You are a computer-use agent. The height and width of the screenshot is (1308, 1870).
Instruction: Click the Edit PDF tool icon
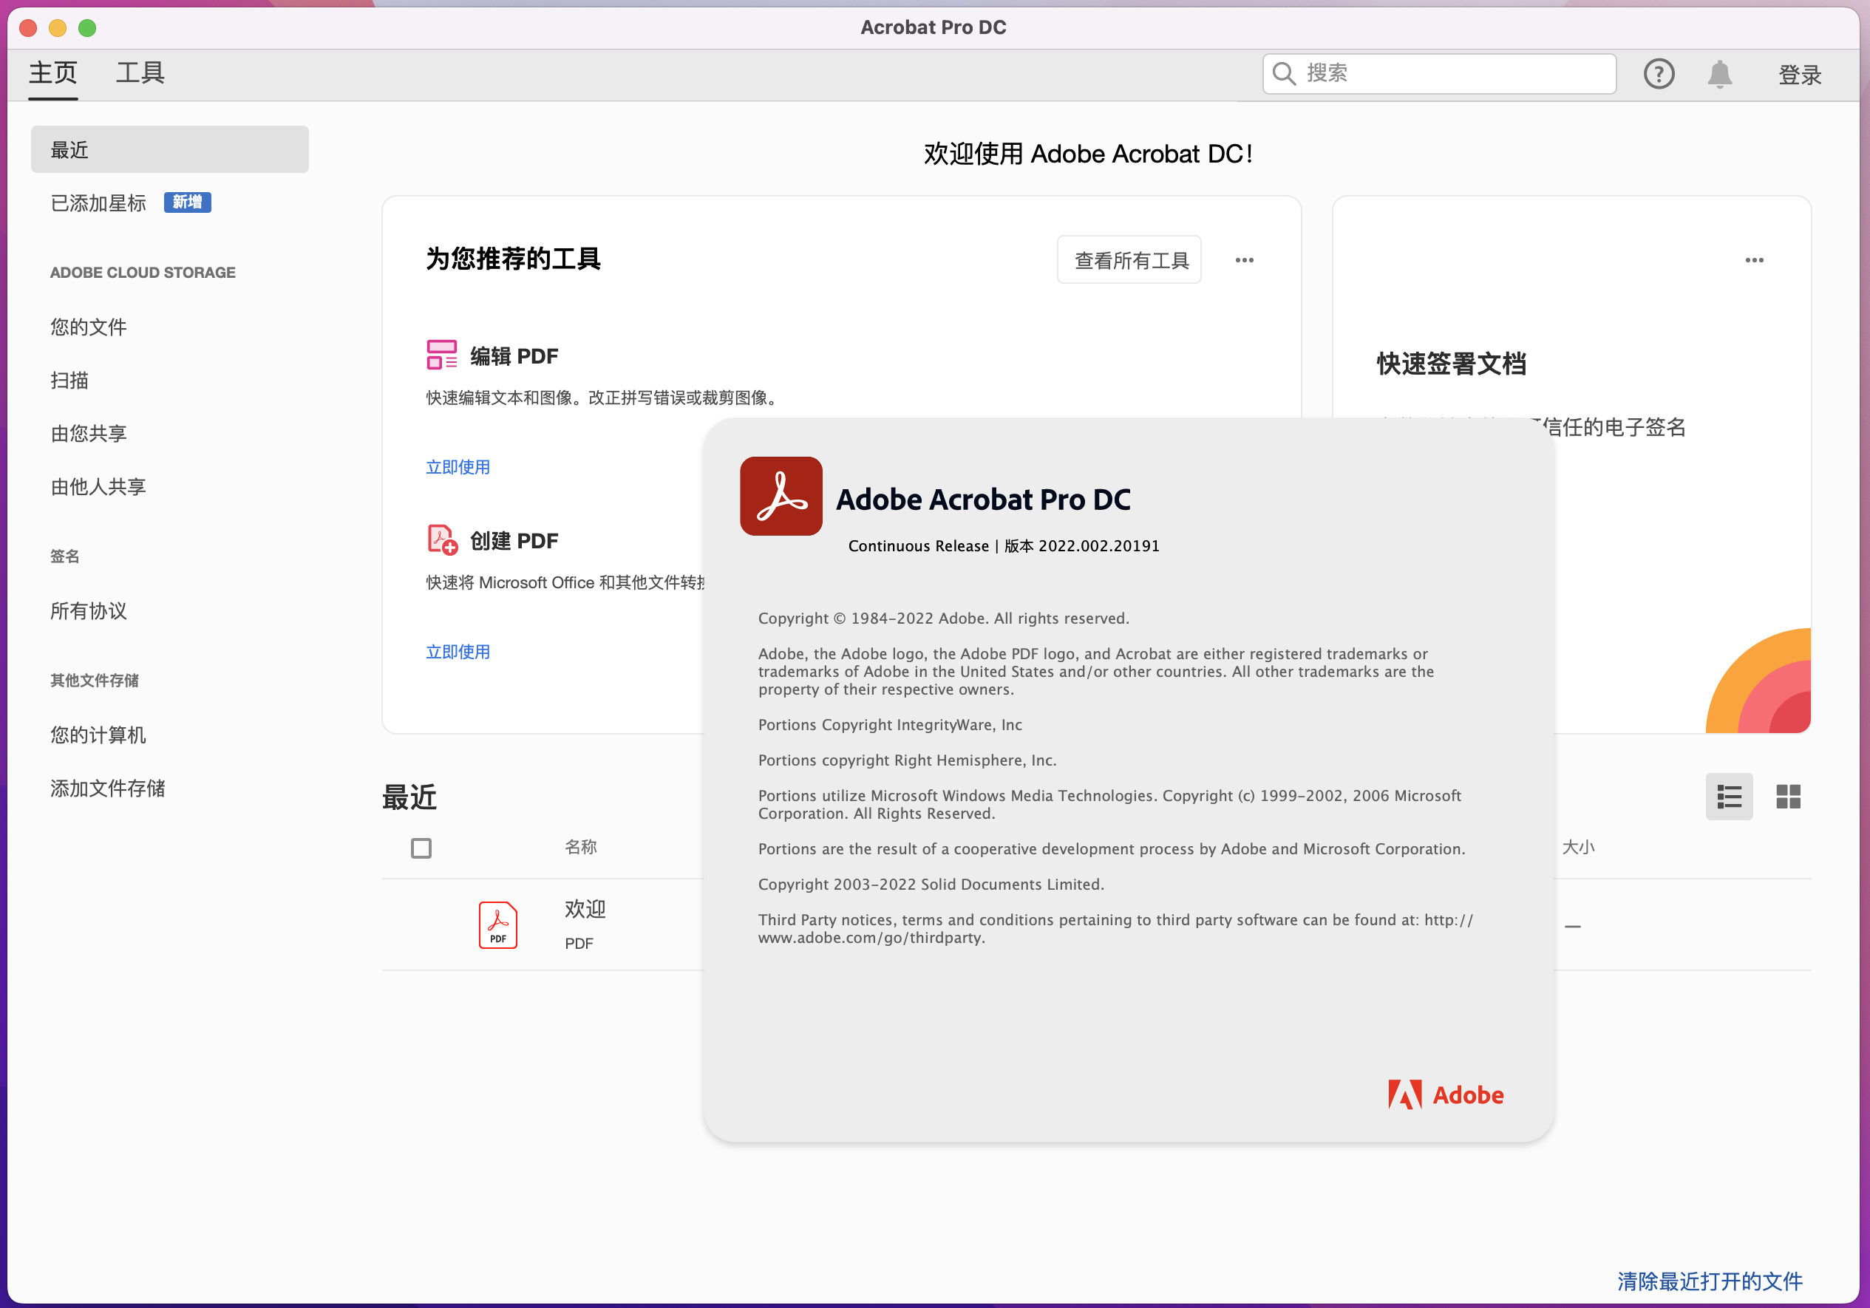coord(441,355)
